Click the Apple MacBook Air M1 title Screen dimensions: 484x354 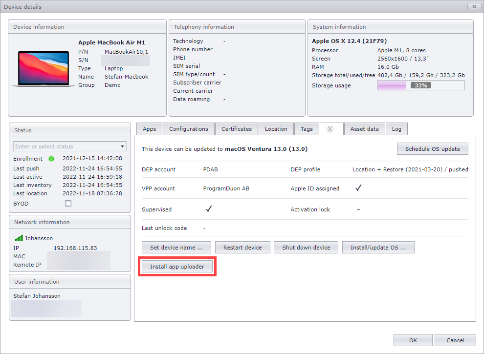pyautogui.click(x=111, y=42)
